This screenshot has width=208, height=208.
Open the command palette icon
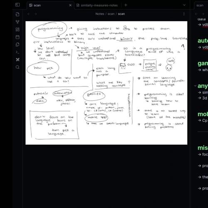click(17, 52)
